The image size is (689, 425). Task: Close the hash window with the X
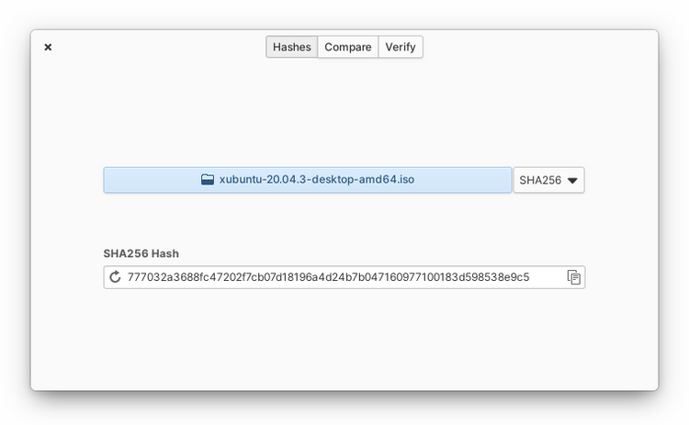(x=48, y=47)
